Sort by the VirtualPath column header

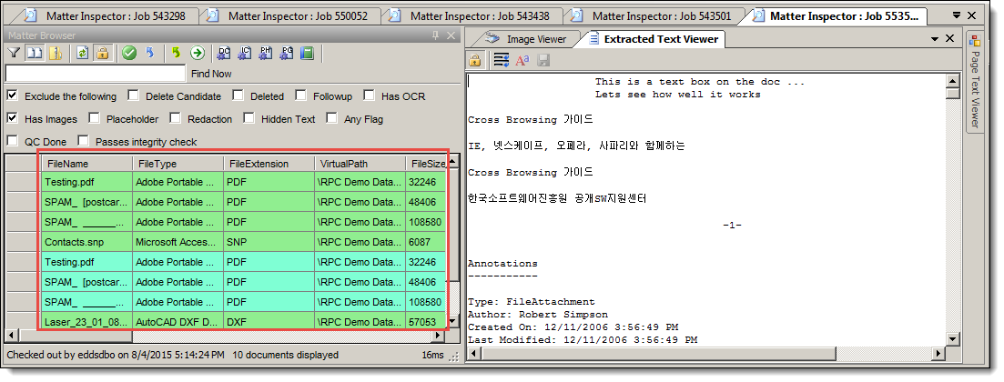(x=360, y=164)
